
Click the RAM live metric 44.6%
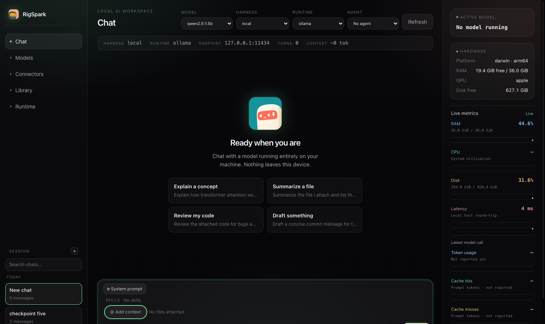click(526, 124)
